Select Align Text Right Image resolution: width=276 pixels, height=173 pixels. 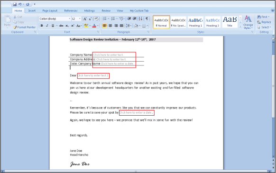[x=116, y=26]
